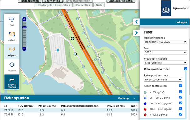Viewport: 190px width, 120px height.
Task: Open the Rekenpunt kenmerk dropdown
Action: [163, 79]
